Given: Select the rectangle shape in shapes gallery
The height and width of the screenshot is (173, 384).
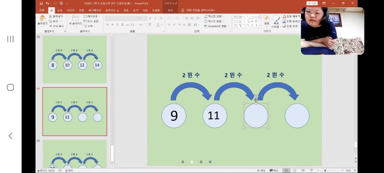Looking at the screenshot, I should pyautogui.click(x=252, y=17).
